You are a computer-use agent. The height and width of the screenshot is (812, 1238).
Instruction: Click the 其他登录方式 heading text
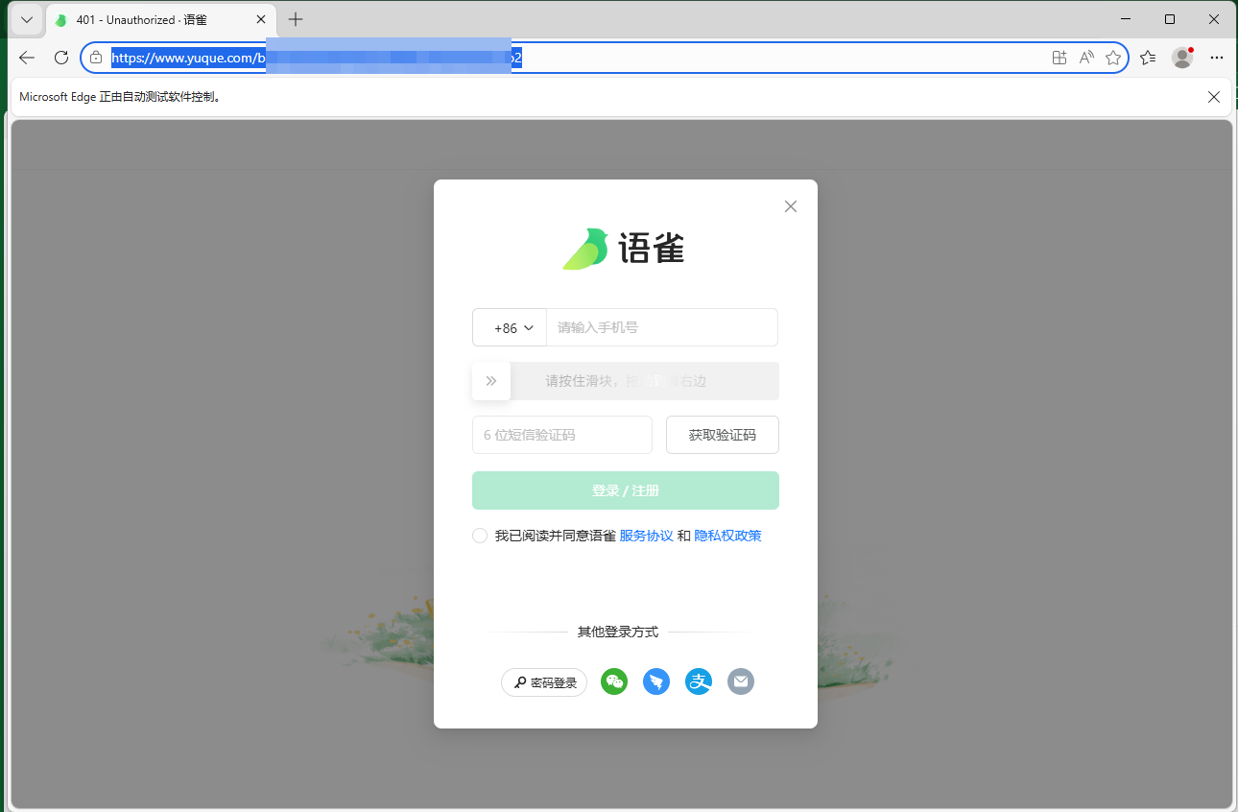pos(618,632)
